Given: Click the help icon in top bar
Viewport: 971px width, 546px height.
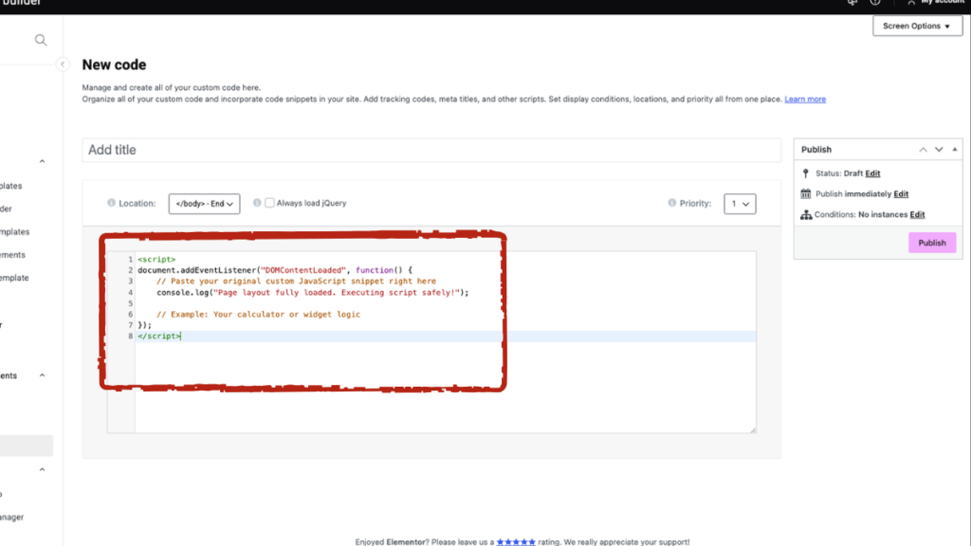Looking at the screenshot, I should point(875,3).
